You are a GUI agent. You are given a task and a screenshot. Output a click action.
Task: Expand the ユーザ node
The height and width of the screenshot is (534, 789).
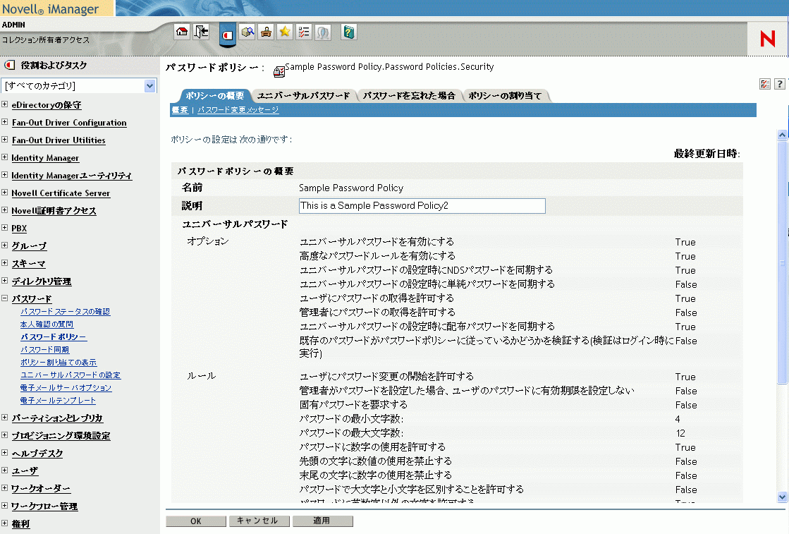click(x=4, y=470)
